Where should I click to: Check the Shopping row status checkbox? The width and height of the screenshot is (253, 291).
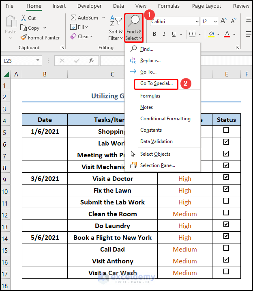(x=226, y=130)
